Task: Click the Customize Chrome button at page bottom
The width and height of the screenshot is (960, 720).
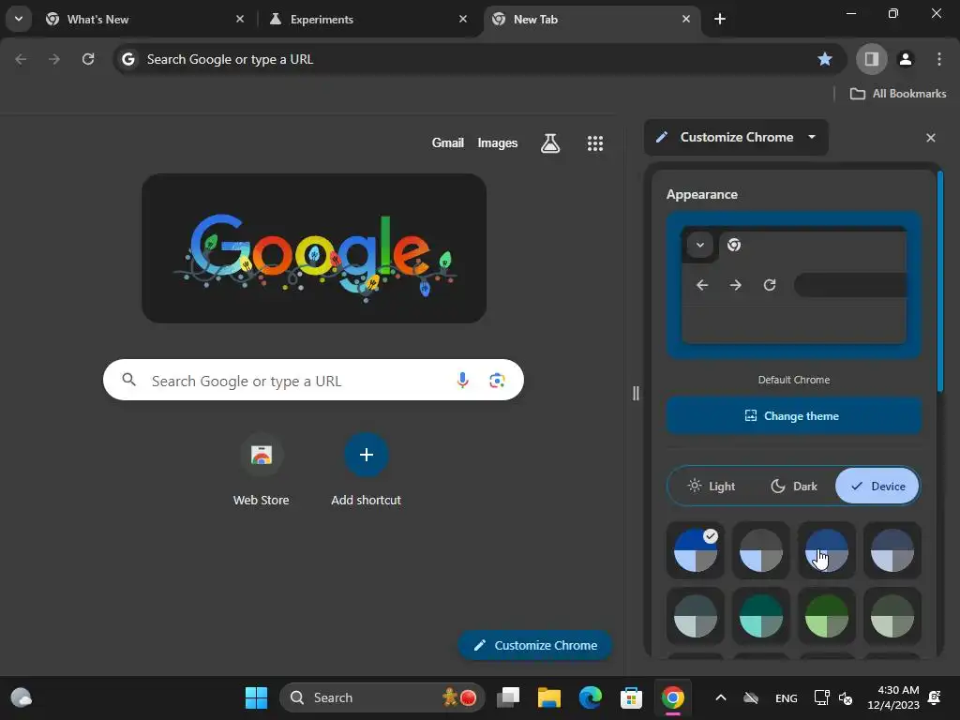Action: (x=535, y=645)
